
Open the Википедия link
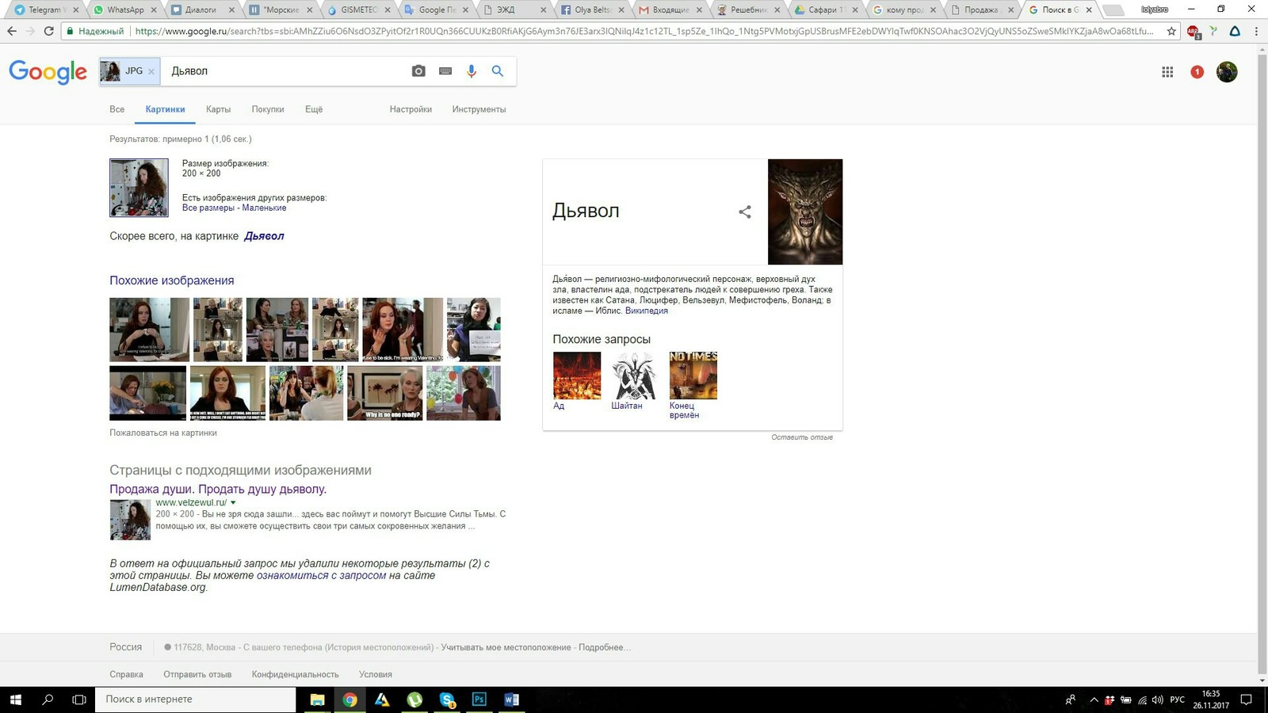[647, 311]
